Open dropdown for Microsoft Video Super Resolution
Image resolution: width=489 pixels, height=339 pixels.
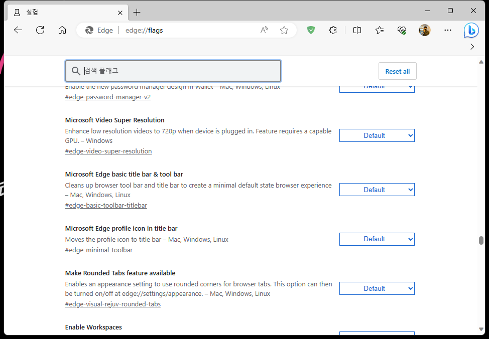[x=377, y=135]
